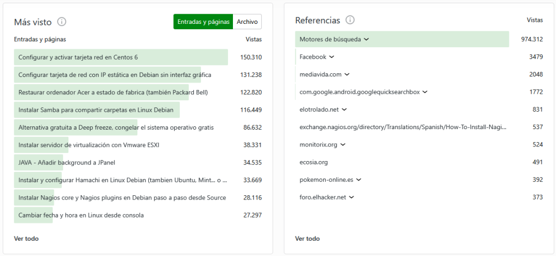Open JAVA - Añadir background a JPanel

[x=67, y=162]
